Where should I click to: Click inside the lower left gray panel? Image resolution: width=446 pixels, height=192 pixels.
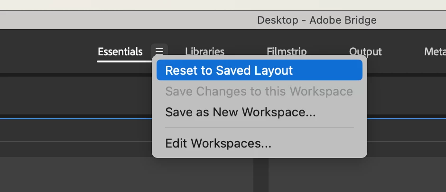127,175
